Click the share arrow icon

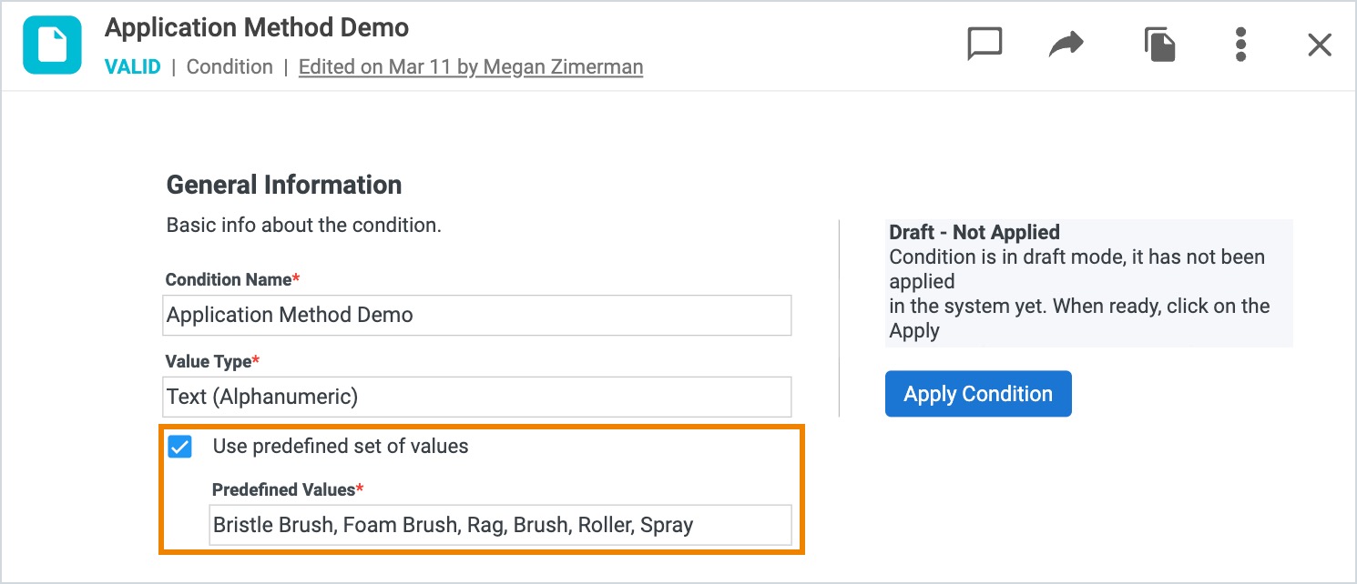coord(1066,44)
